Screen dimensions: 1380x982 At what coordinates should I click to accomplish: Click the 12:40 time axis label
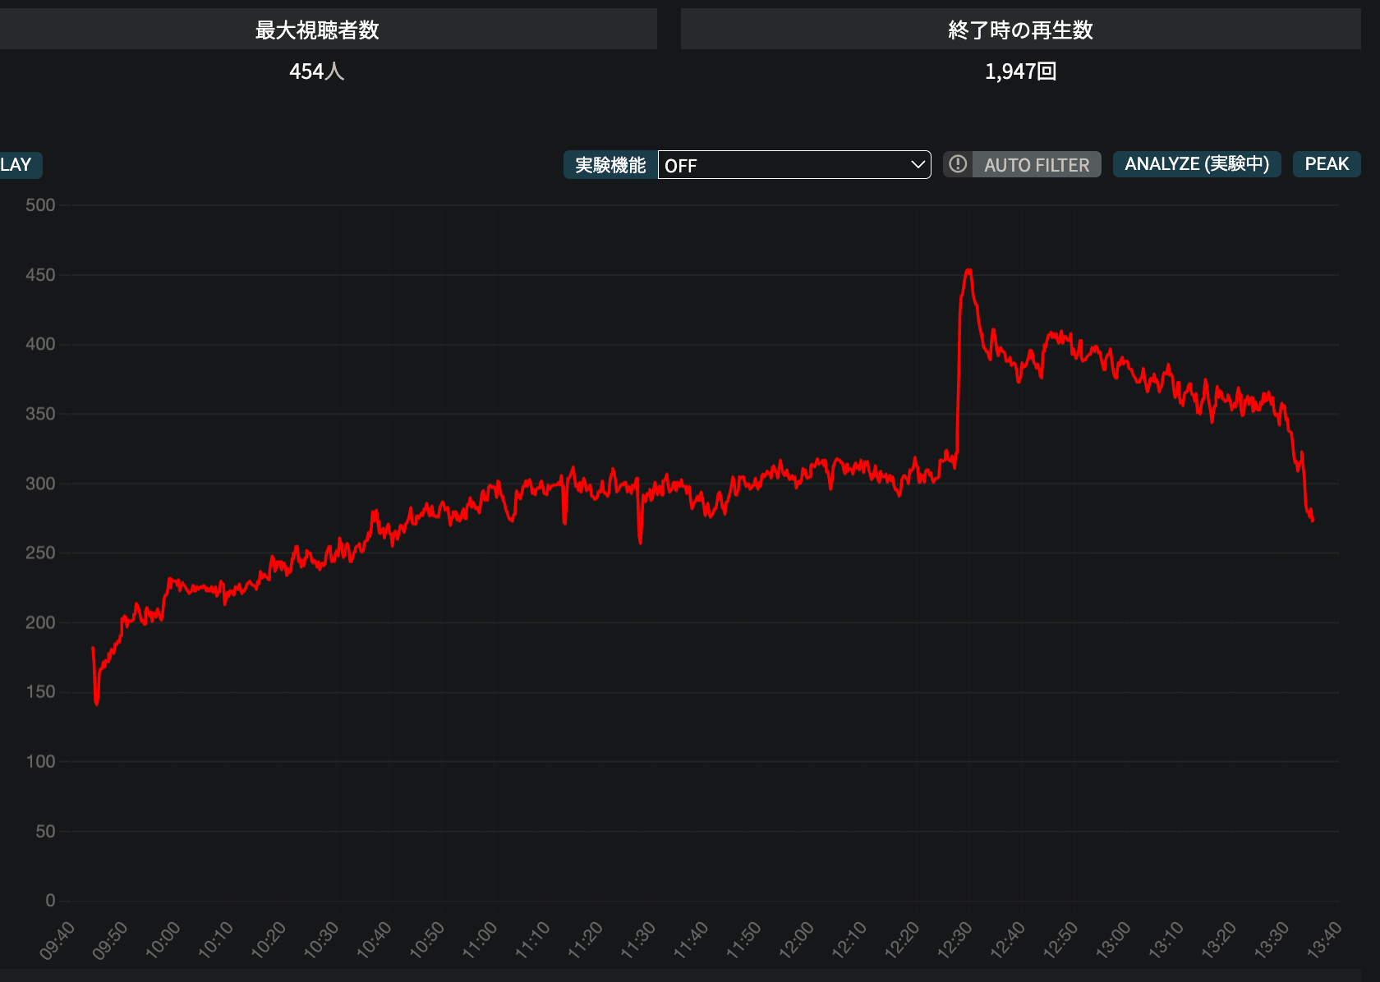click(1008, 940)
